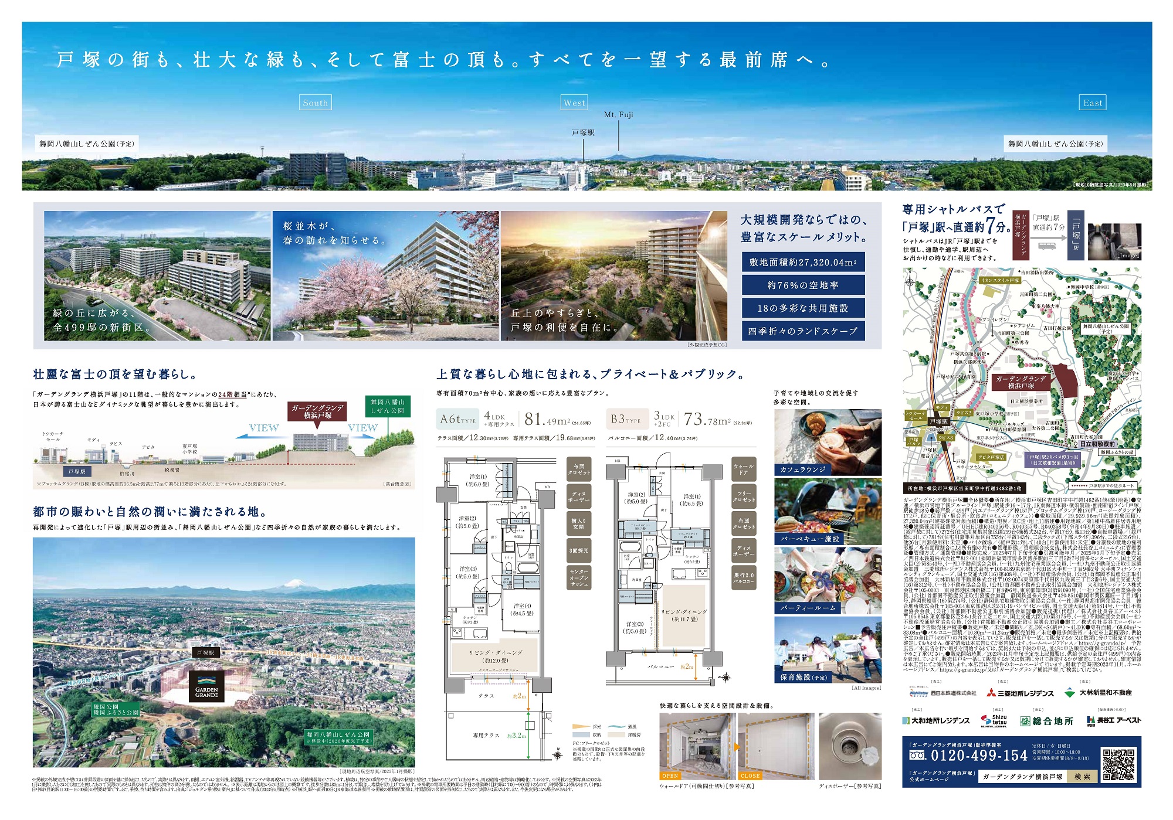Click the 戸塚駅 label on the aerial photo
Viewport: 1173px width, 820px height.
[x=205, y=653]
